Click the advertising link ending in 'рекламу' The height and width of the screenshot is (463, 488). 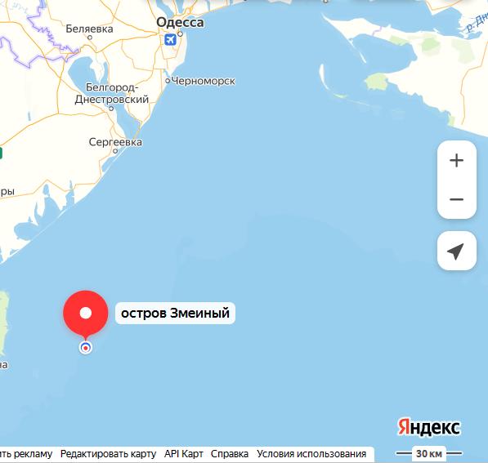(26, 454)
